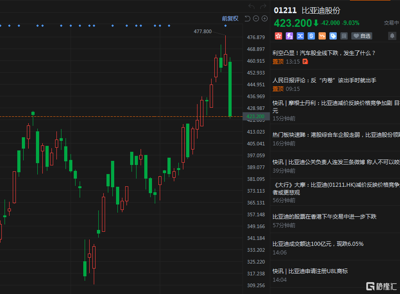Click the 476.879 axis price label
The width and height of the screenshot is (400, 294).
[x=256, y=37]
